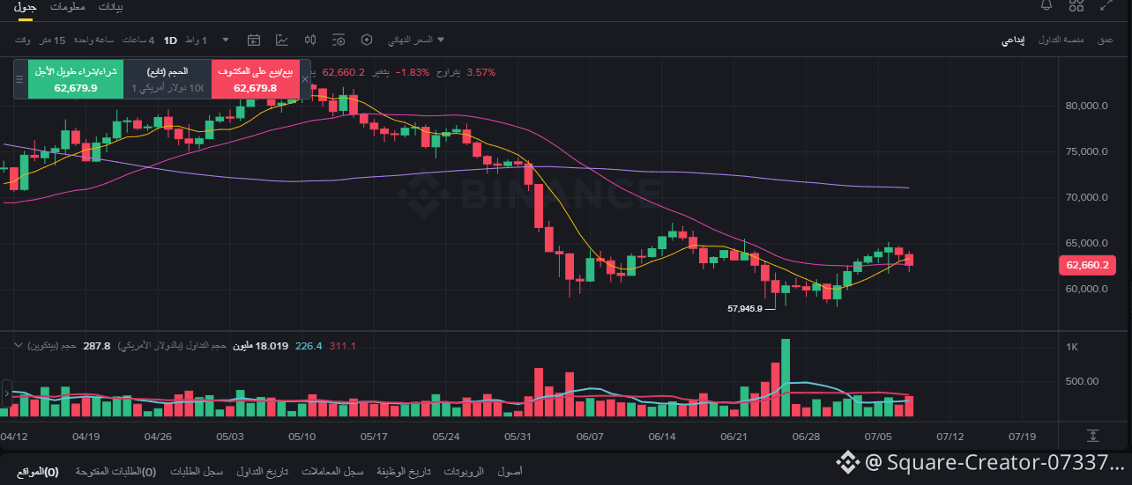
Task: Open the السعر النهائي price type dropdown
Action: 416,40
